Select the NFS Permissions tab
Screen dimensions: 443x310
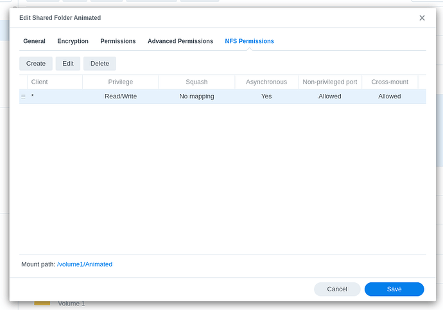coord(249,41)
